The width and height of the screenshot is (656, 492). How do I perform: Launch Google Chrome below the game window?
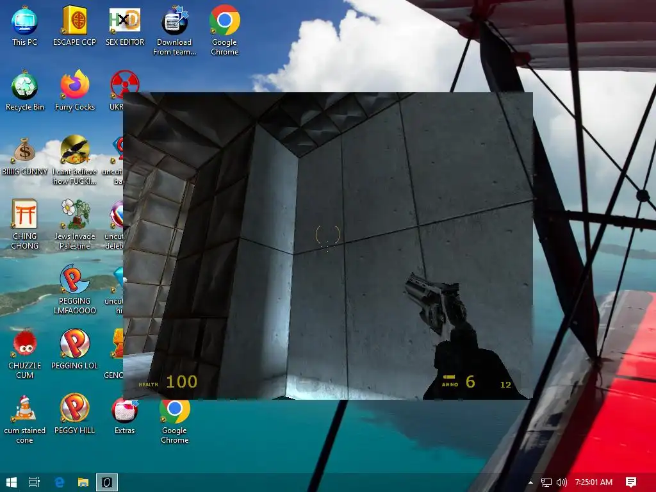point(174,420)
